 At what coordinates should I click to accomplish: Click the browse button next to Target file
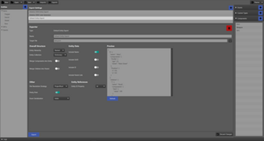click(x=230, y=41)
